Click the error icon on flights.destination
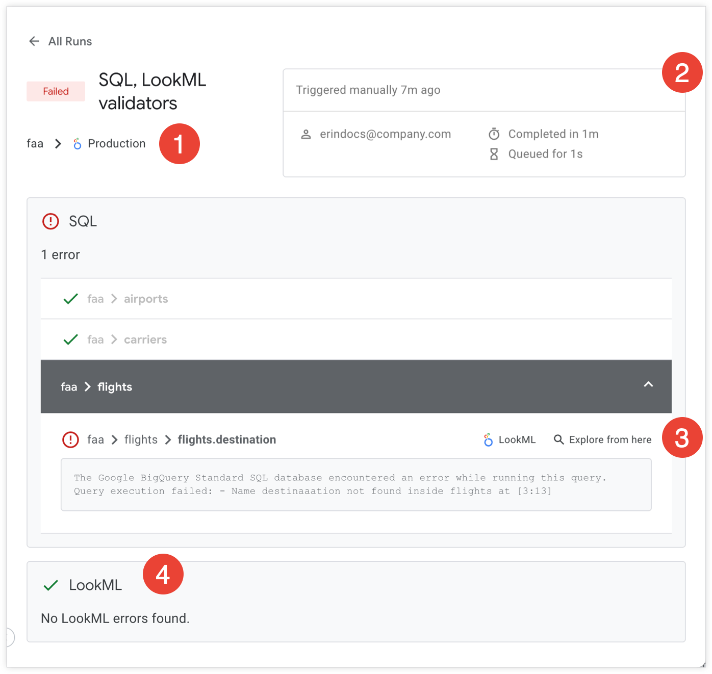Viewport: 712px width, 674px height. coord(70,439)
